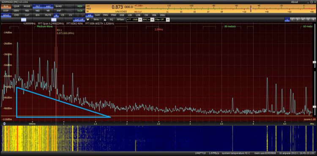Click the system temperature status text
The width and height of the screenshot is (317, 156).
236,153
